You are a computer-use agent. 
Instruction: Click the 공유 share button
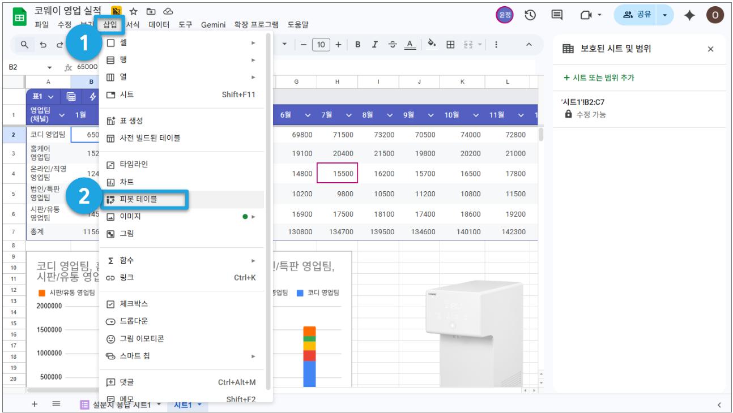[x=637, y=15]
